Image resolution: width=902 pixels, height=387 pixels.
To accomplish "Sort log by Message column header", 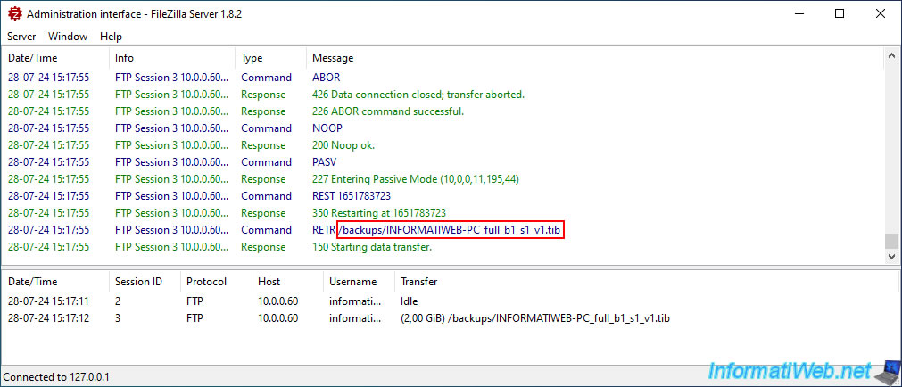I will 595,58.
